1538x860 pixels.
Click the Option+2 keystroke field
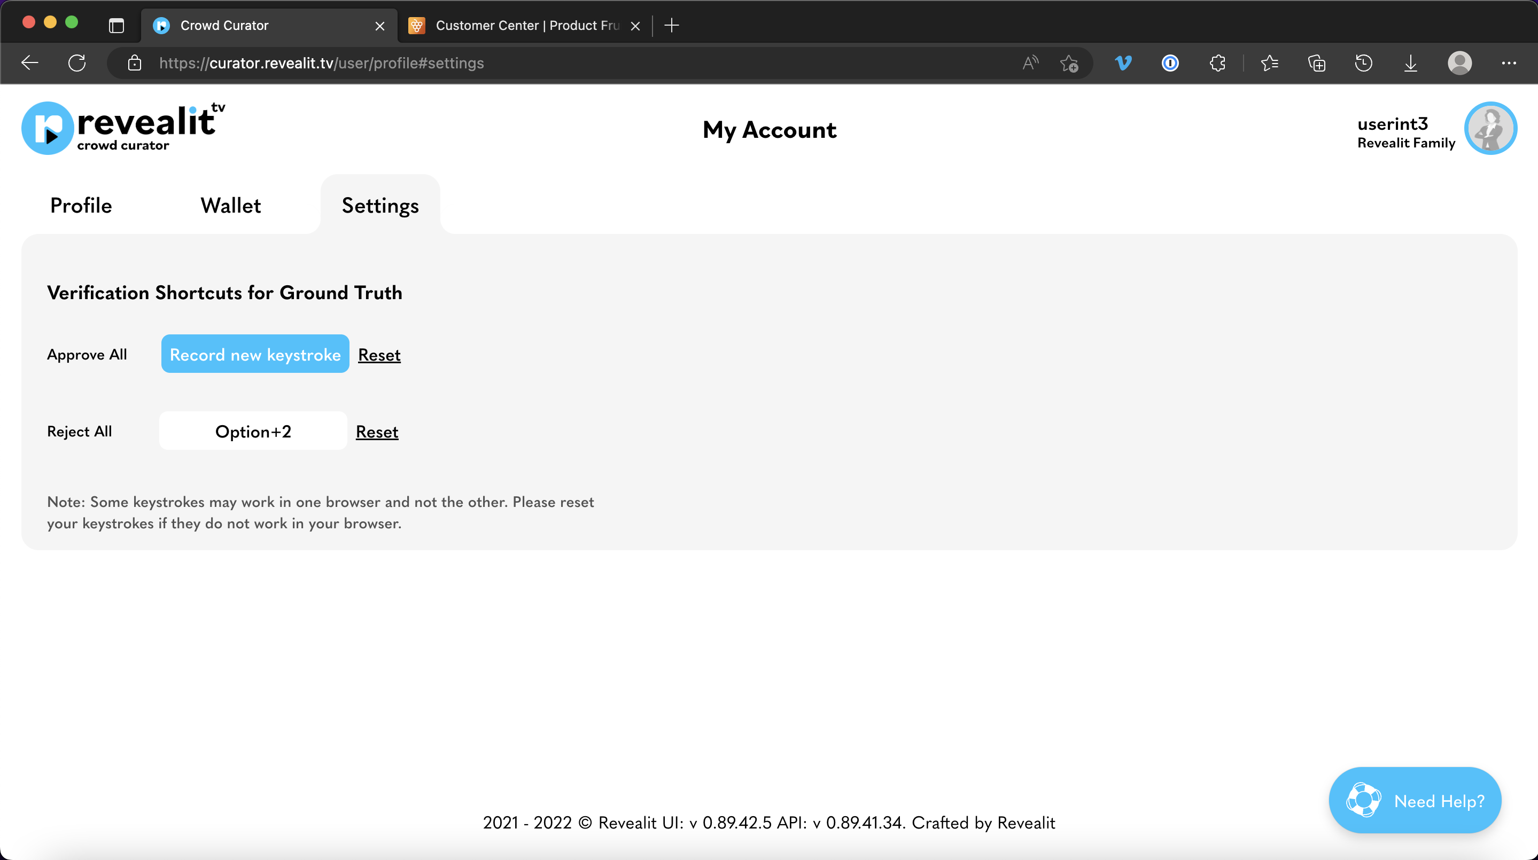[x=253, y=431]
